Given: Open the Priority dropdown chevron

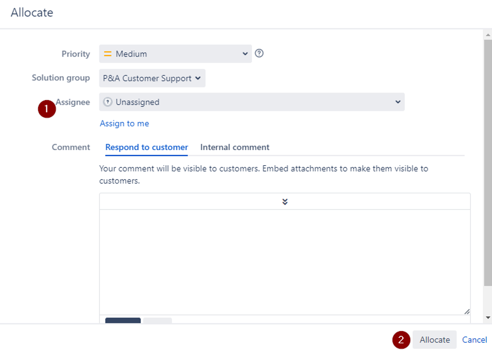Looking at the screenshot, I should click(245, 53).
